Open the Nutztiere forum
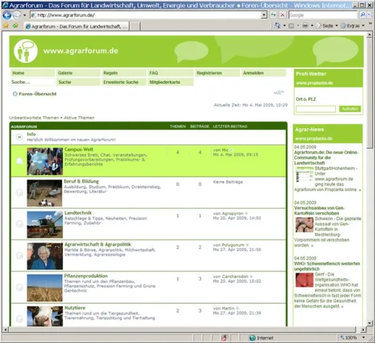This screenshot has height=343, width=375. point(75,308)
